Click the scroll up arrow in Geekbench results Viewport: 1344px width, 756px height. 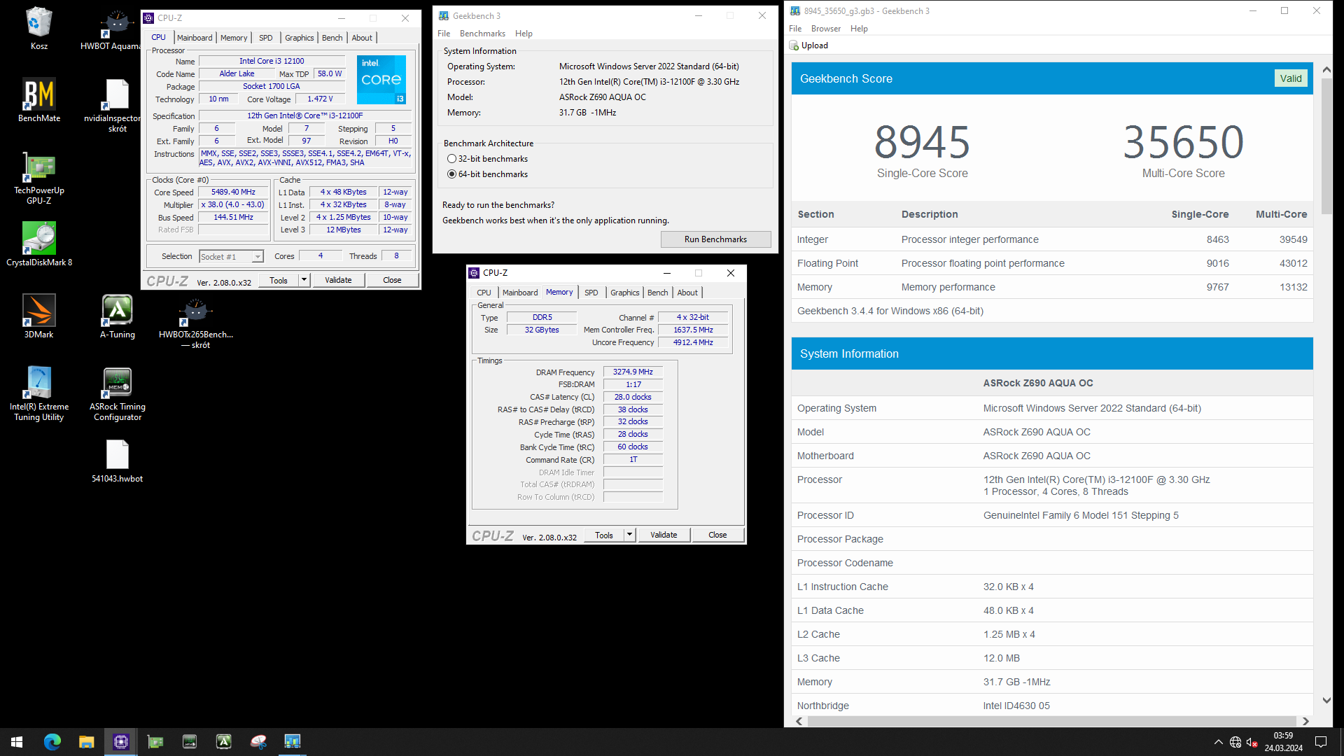coord(1326,70)
